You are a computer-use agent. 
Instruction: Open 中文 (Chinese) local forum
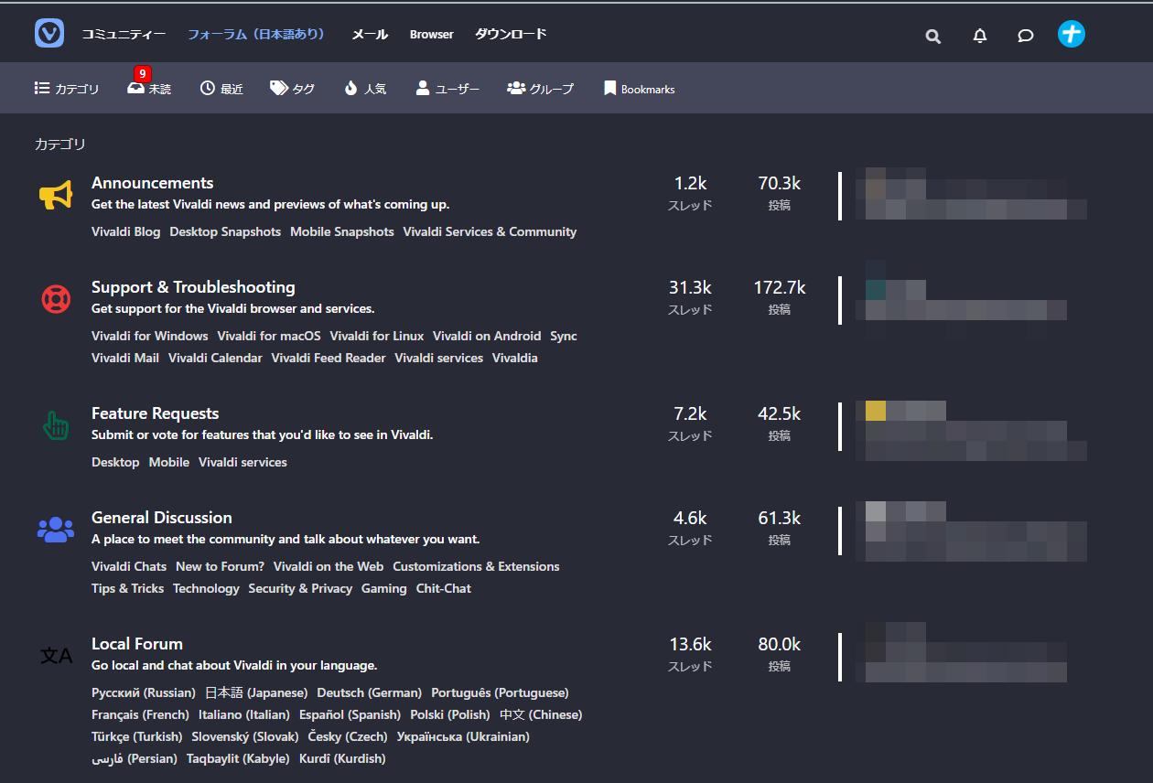[x=541, y=714]
